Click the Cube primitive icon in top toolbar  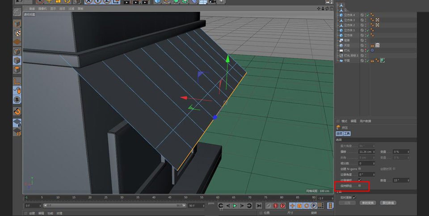[157, 2]
